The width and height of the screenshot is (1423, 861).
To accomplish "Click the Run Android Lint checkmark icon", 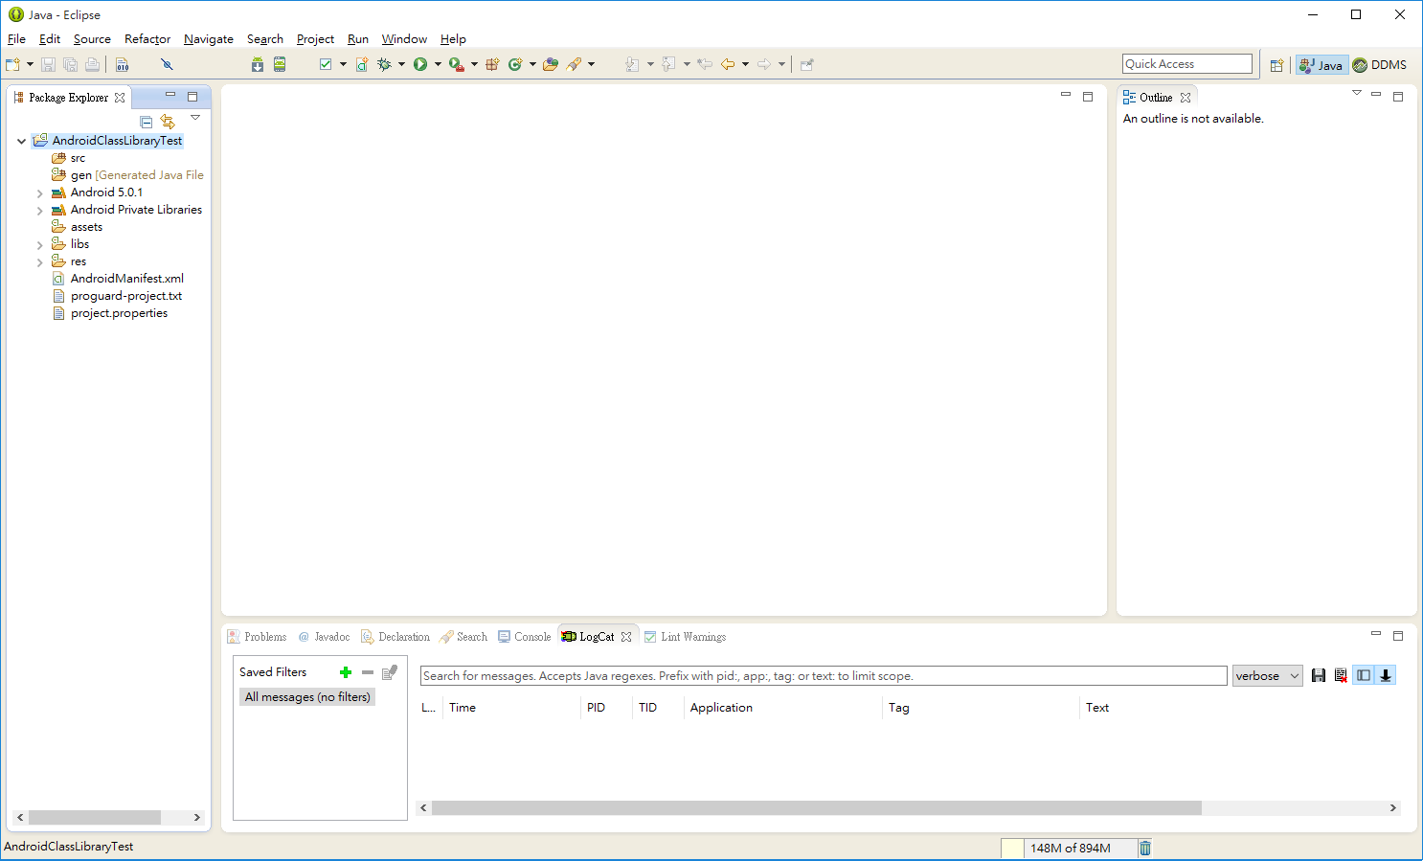I will point(326,64).
